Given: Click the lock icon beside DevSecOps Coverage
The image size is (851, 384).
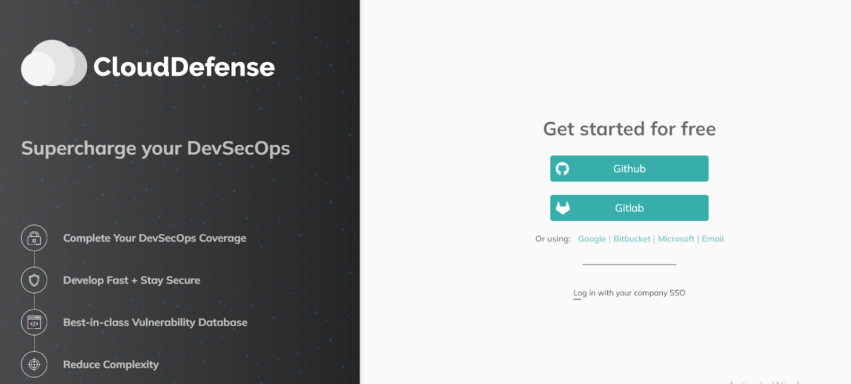Looking at the screenshot, I should click(34, 238).
